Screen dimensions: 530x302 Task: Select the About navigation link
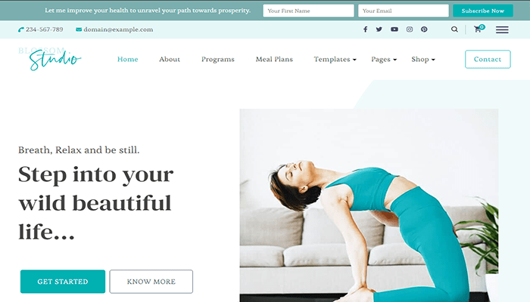[170, 60]
